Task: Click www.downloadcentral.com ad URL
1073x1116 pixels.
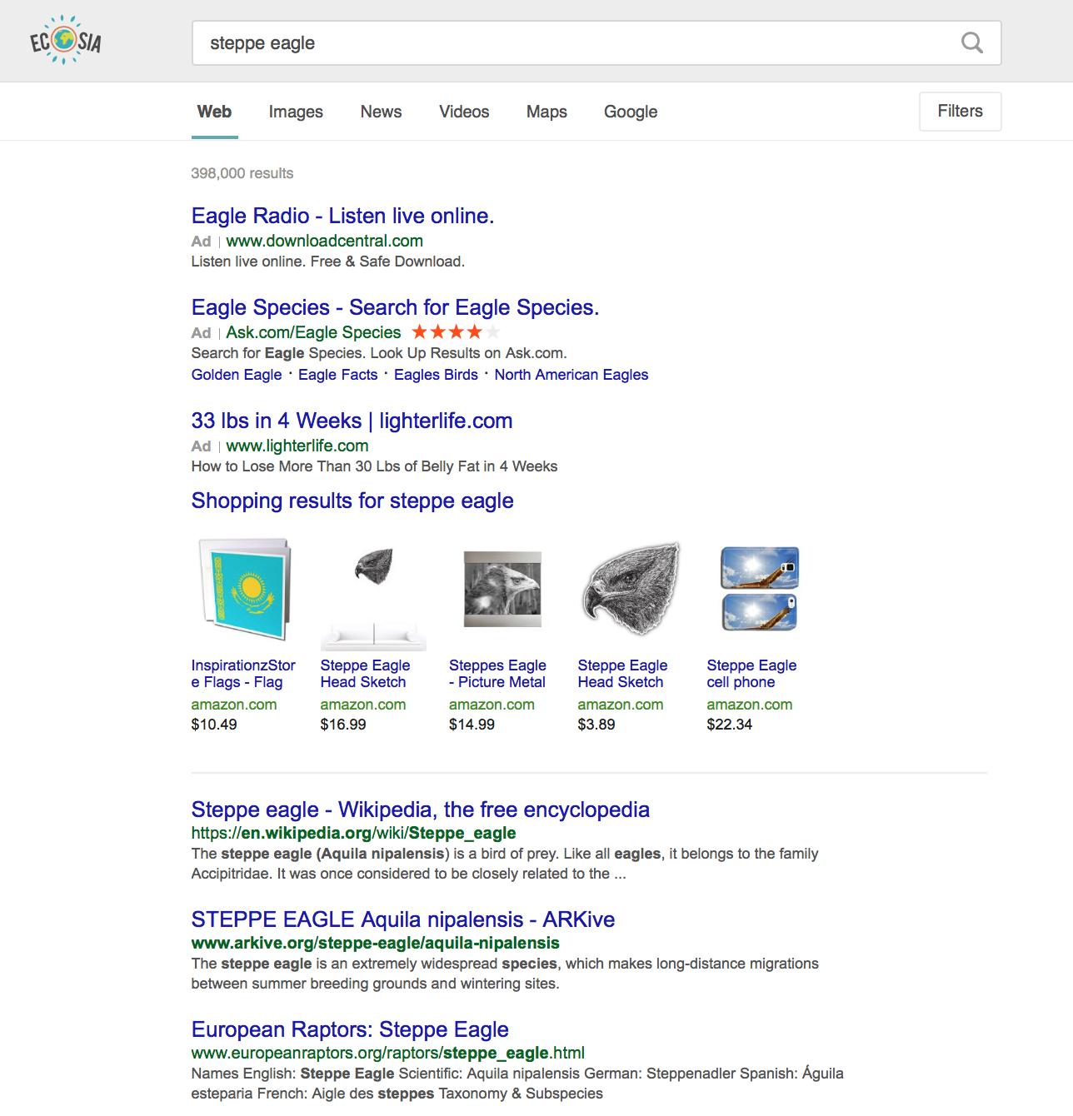Action: 324,241
